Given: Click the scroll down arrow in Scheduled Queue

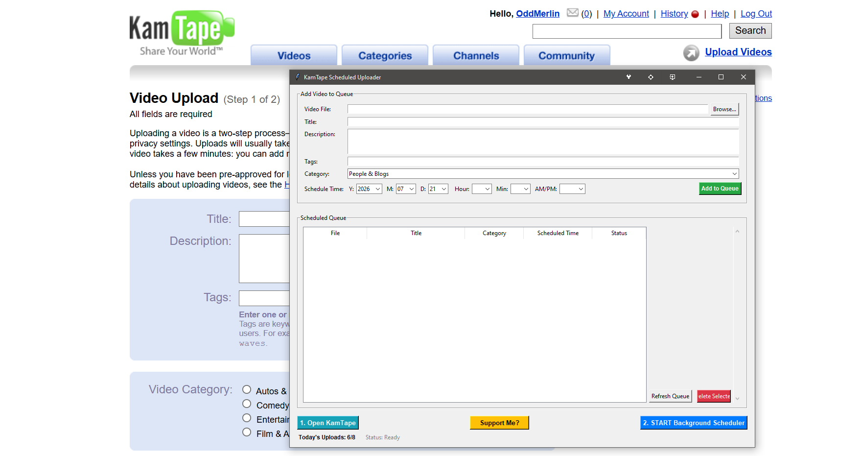Looking at the screenshot, I should tap(737, 399).
